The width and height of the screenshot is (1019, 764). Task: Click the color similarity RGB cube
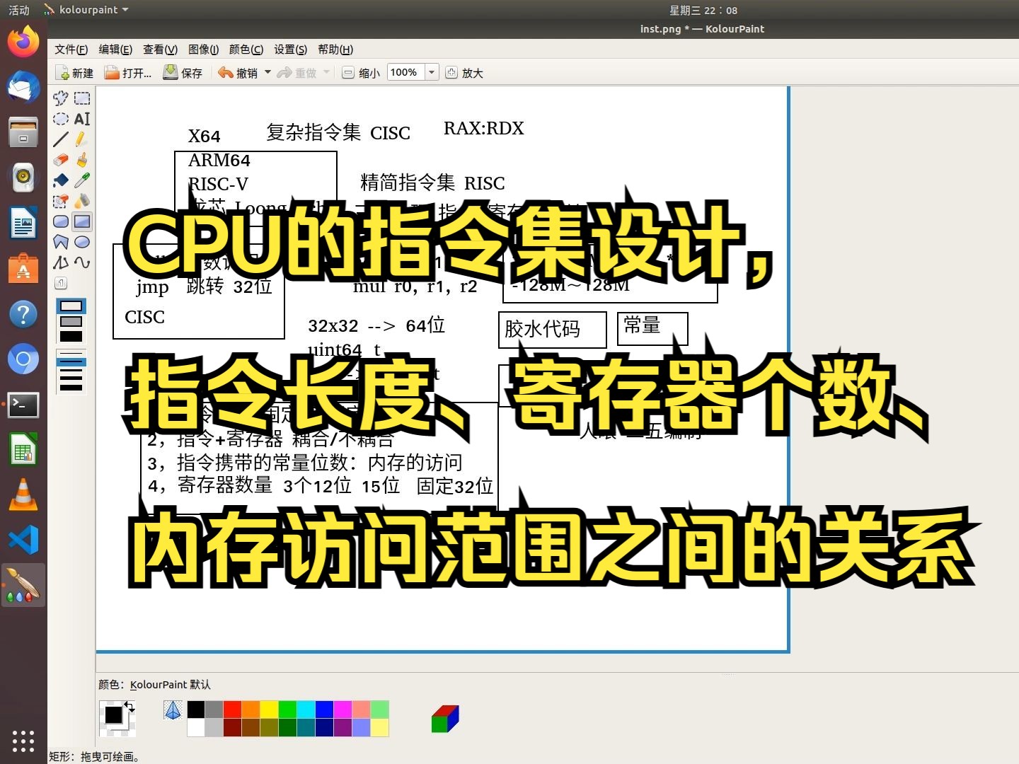pos(445,719)
